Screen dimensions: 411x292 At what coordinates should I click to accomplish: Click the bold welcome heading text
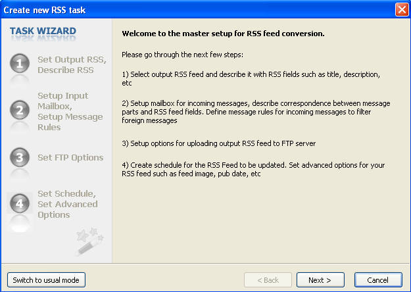click(223, 33)
